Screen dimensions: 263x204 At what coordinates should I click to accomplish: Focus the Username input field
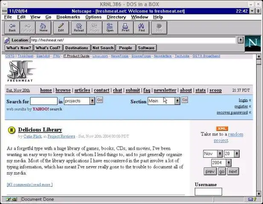coord(208,192)
